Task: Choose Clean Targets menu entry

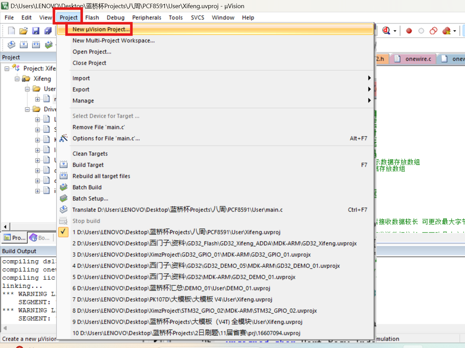Action: (215, 154)
